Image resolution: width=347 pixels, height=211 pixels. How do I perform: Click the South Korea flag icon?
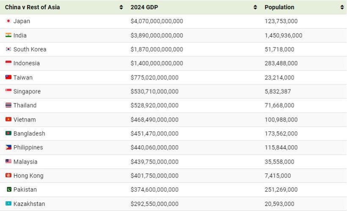pos(8,49)
